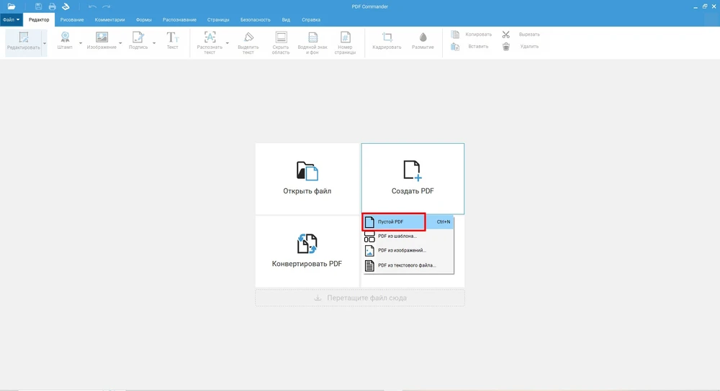This screenshot has width=720, height=391.
Task: Click the open folder icon in title bar
Action: [12, 6]
